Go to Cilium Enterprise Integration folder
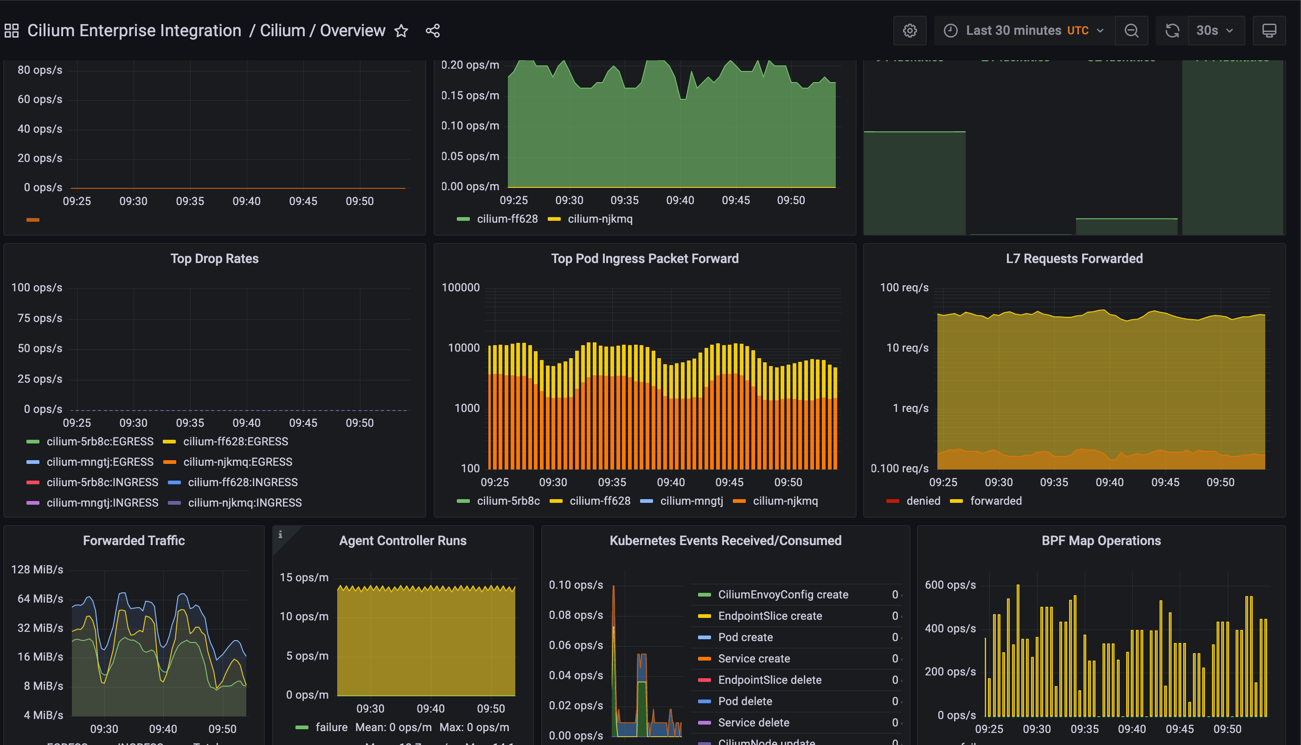 click(134, 31)
